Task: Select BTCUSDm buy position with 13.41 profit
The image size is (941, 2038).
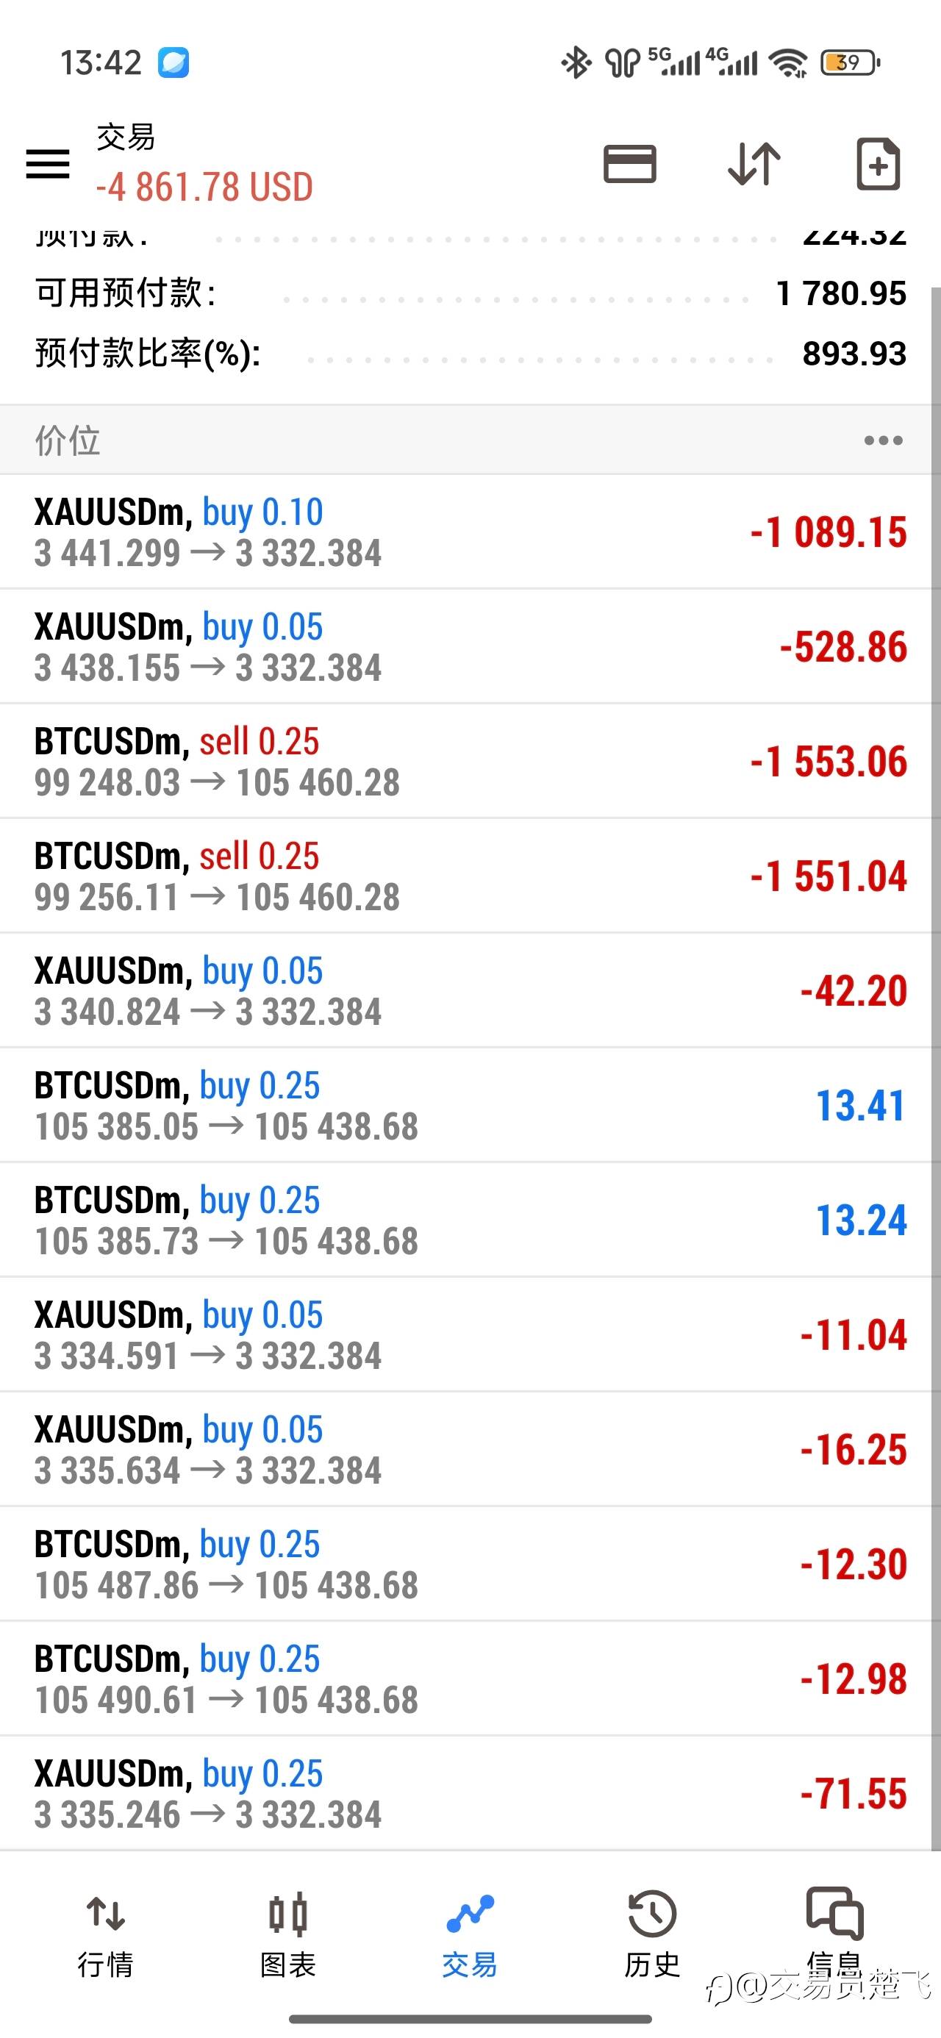Action: tap(470, 1105)
